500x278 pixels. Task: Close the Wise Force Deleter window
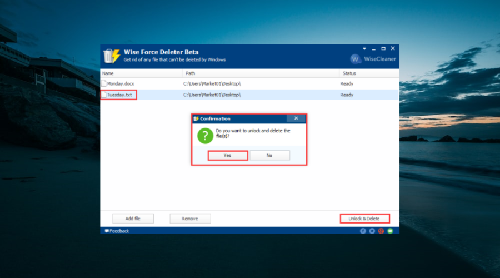(393, 48)
